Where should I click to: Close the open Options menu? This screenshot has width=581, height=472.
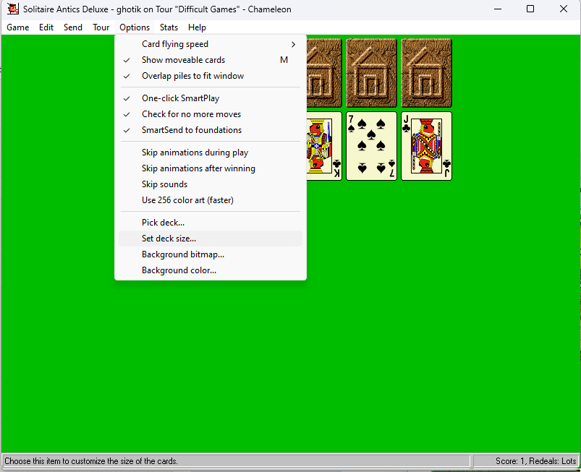(x=135, y=27)
